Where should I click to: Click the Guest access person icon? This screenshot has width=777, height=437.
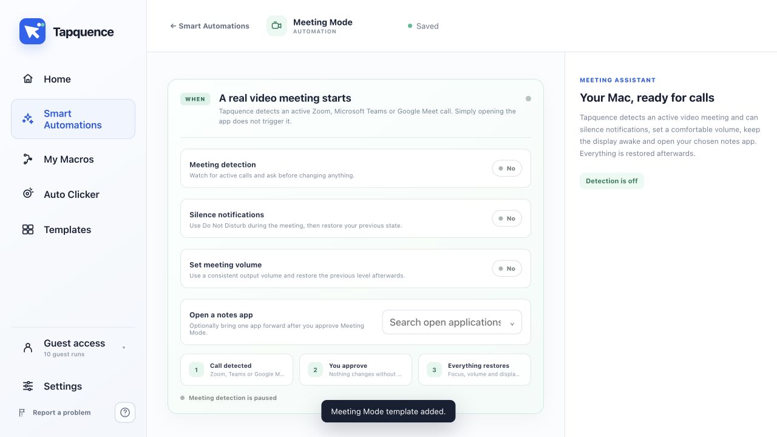coord(28,348)
